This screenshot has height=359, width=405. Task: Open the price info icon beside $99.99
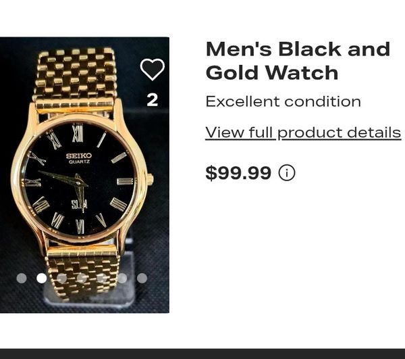[x=287, y=173]
